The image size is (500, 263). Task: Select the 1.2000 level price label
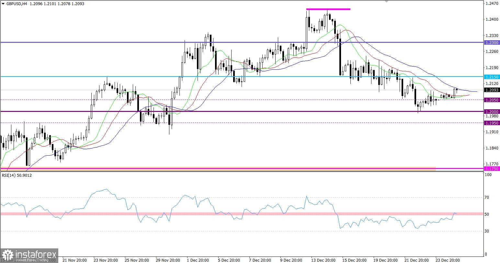pos(492,112)
